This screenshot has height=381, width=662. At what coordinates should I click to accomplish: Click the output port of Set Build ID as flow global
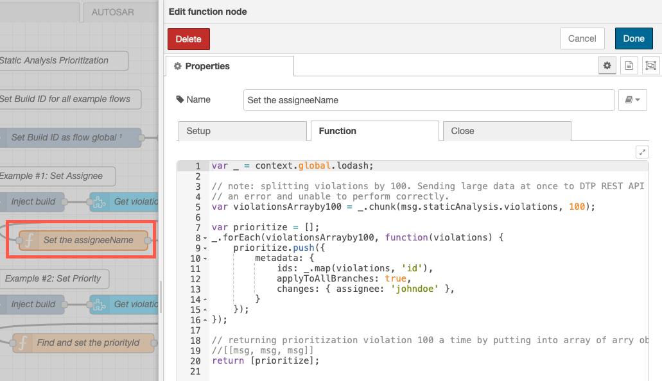[141, 138]
